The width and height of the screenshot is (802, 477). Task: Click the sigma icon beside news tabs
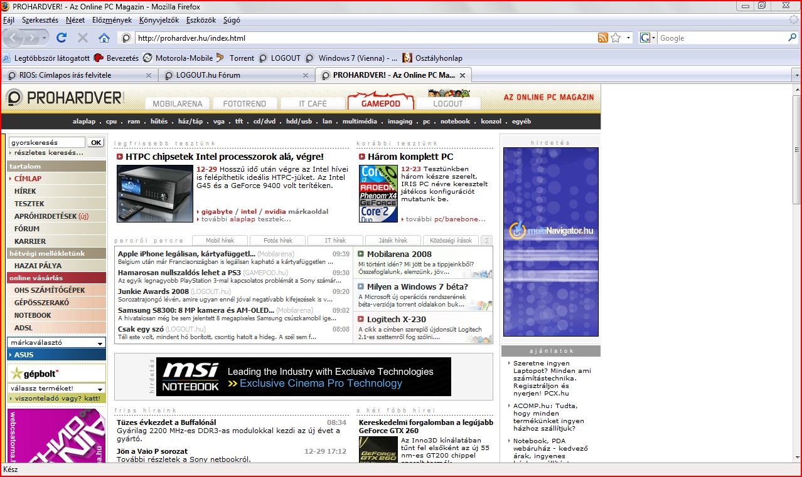pos(487,241)
